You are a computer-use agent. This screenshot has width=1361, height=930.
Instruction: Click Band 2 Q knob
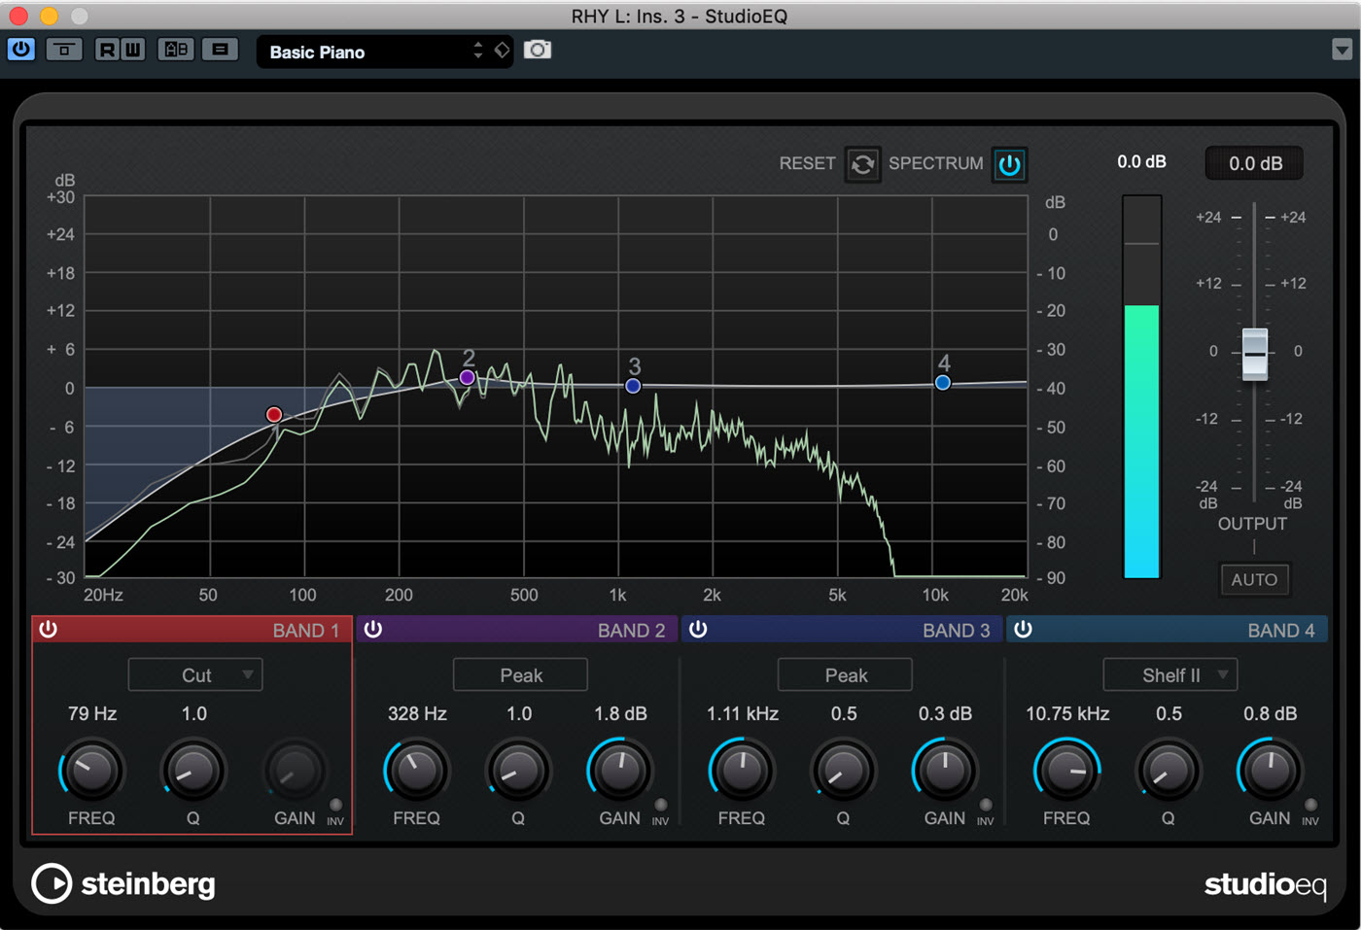click(x=518, y=772)
